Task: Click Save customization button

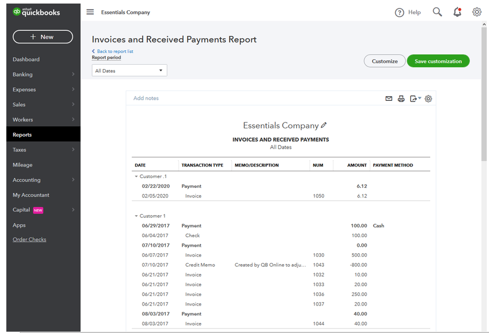Action: (438, 61)
